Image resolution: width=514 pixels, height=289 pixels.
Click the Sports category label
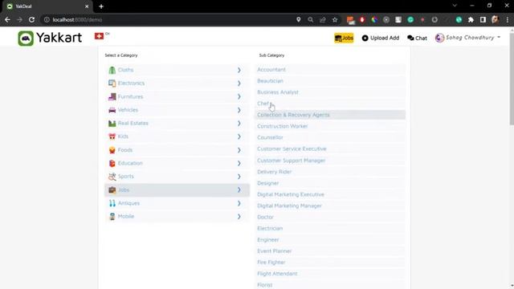pos(126,177)
